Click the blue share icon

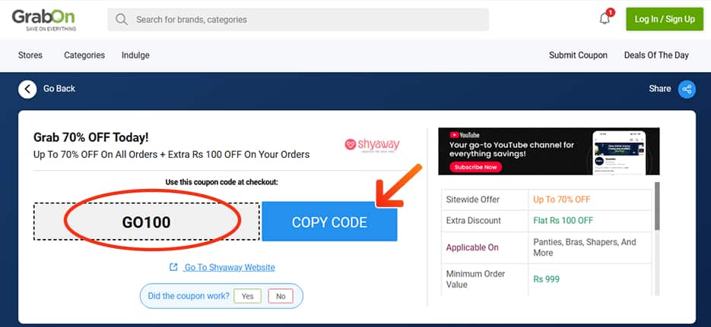[687, 89]
